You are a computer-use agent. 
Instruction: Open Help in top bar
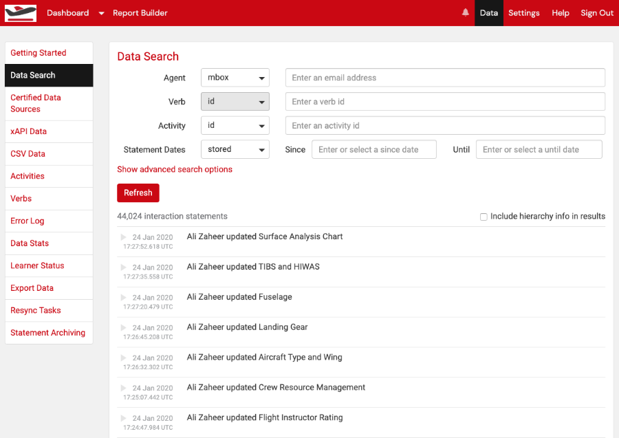561,13
